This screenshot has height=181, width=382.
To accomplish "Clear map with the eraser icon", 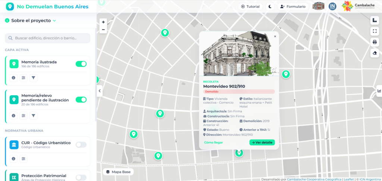I will point(375,53).
